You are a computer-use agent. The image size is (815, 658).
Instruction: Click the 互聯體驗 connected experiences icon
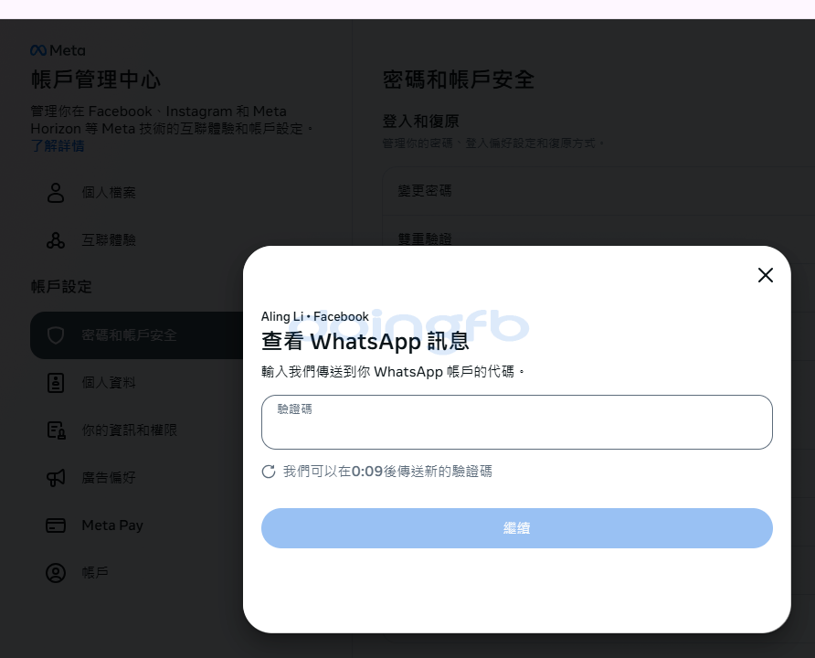coord(56,240)
